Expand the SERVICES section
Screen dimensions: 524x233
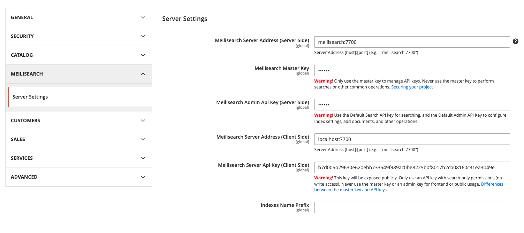point(78,158)
